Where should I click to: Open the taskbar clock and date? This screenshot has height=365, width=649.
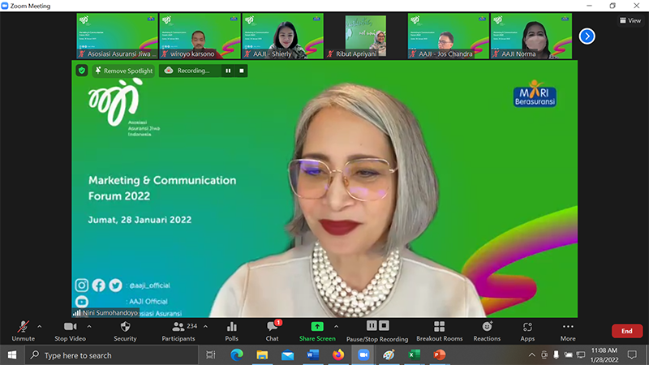pos(604,355)
